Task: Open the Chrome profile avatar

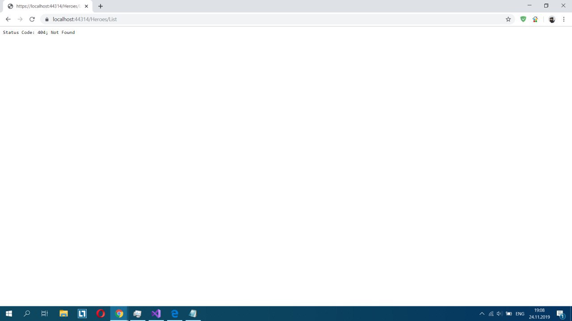Action: (552, 19)
